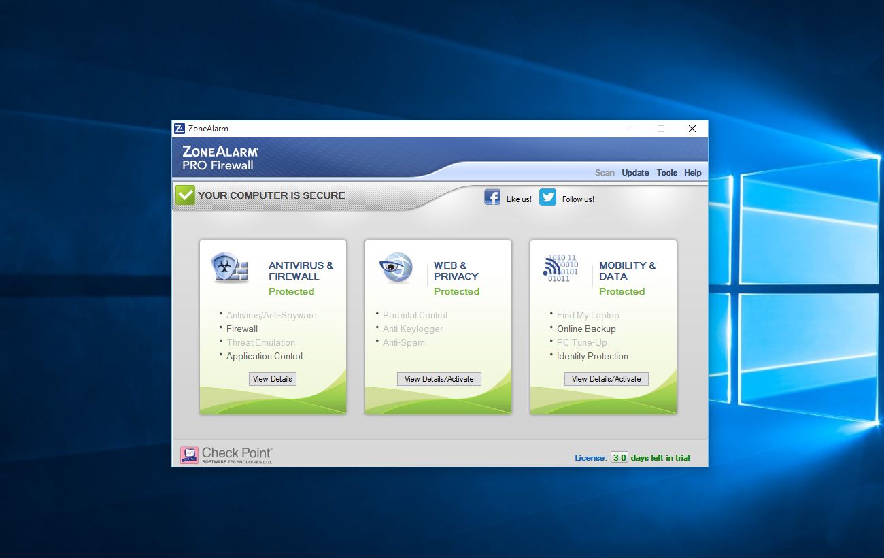Click the green secure checkmark icon
The image size is (884, 558).
coord(185,195)
